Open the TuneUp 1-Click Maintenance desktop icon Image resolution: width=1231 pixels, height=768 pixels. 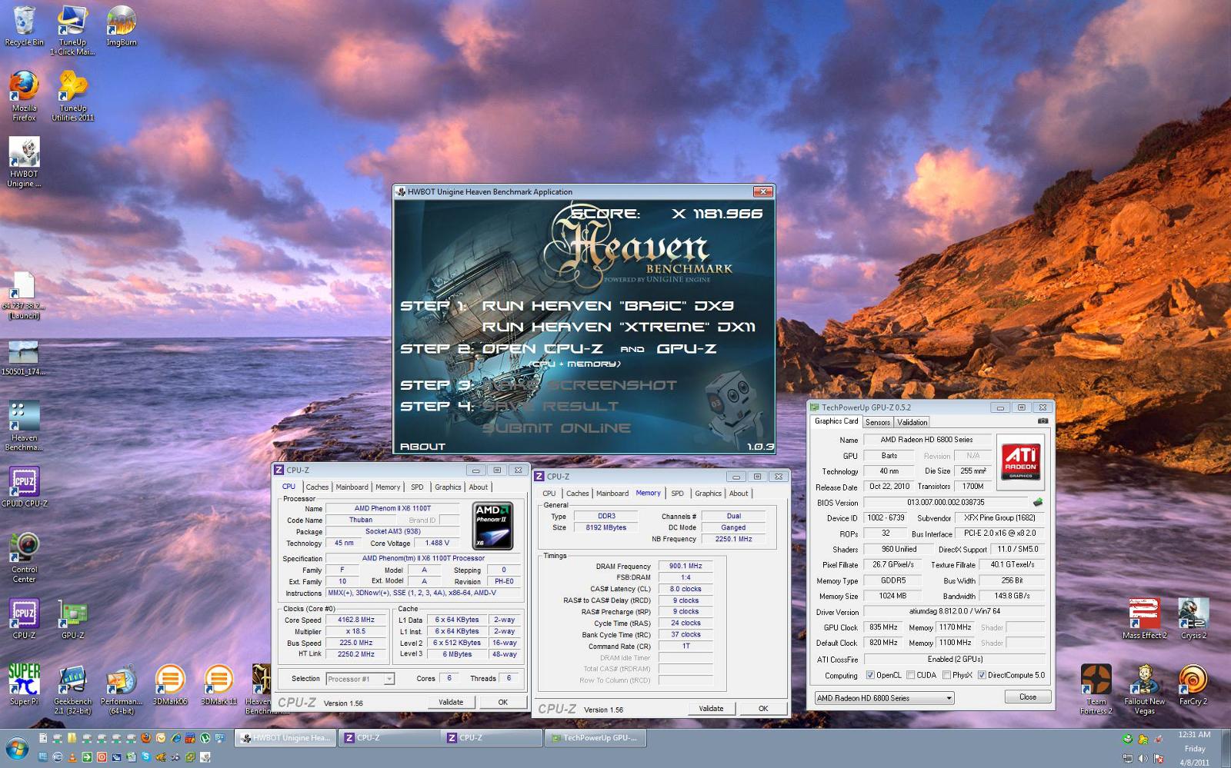(x=72, y=31)
